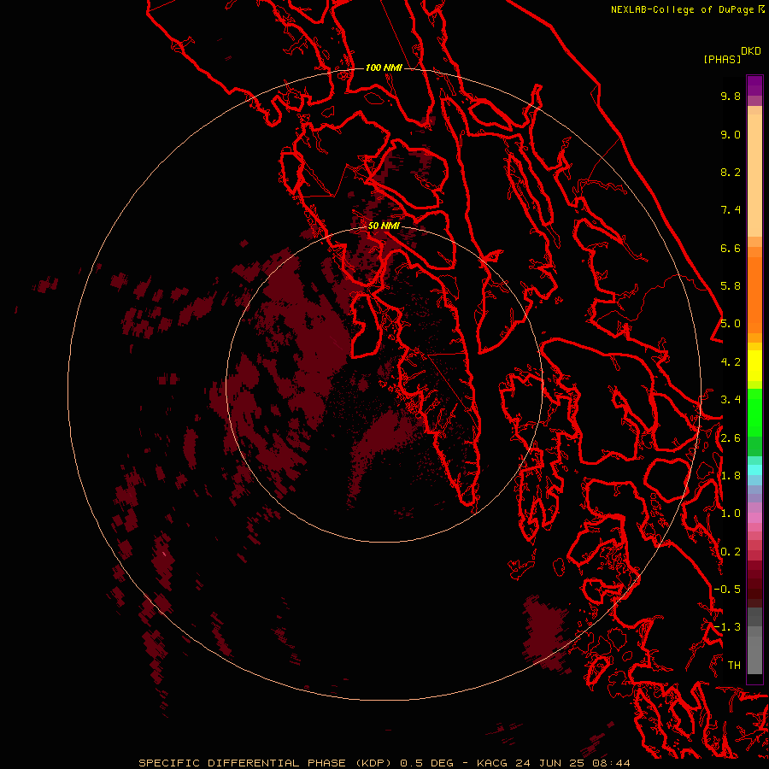Pick the gray bottom color bar segment
The image size is (769, 769).
click(x=754, y=655)
